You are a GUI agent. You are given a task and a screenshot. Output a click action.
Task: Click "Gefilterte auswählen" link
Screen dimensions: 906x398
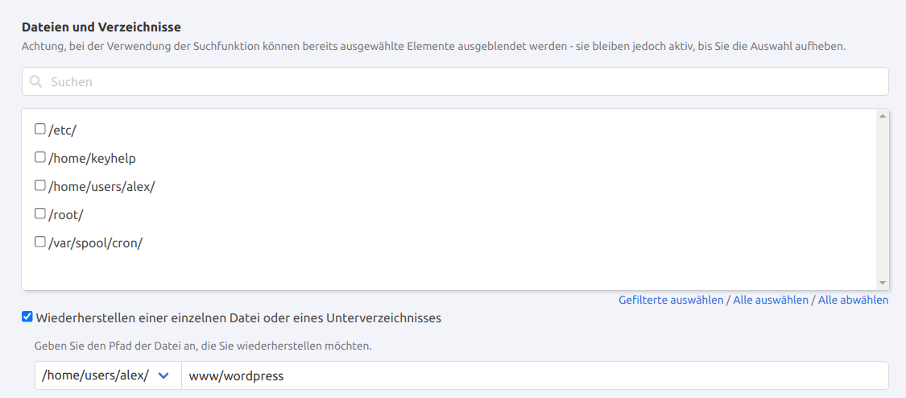(671, 300)
